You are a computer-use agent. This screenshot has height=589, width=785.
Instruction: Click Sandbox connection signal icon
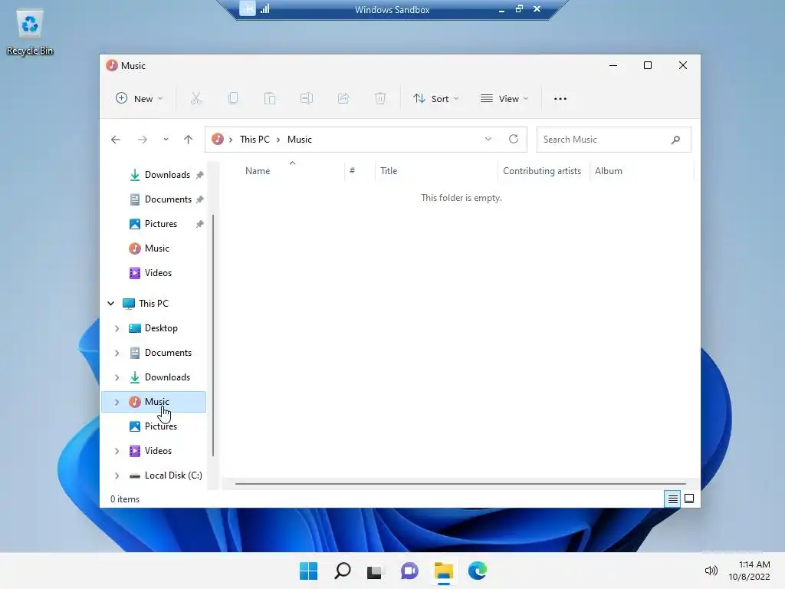click(x=264, y=9)
